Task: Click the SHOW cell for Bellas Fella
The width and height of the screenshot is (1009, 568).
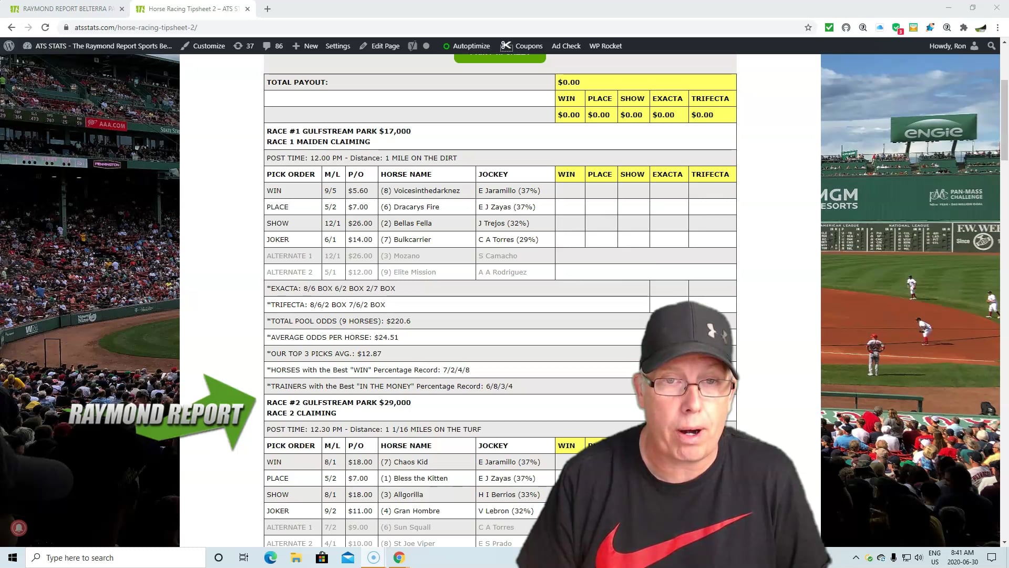Action: pos(633,223)
